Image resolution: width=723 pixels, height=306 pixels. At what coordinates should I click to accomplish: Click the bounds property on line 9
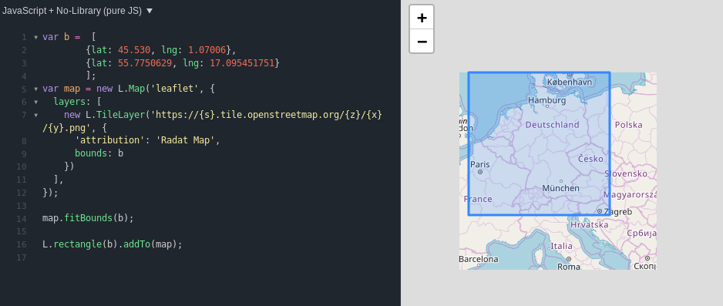[x=91, y=153]
